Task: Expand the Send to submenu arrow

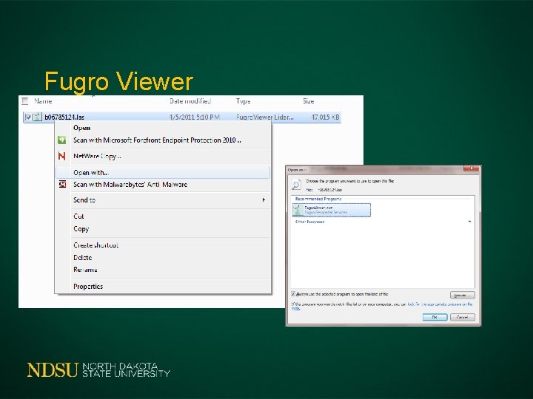Action: tap(264, 199)
